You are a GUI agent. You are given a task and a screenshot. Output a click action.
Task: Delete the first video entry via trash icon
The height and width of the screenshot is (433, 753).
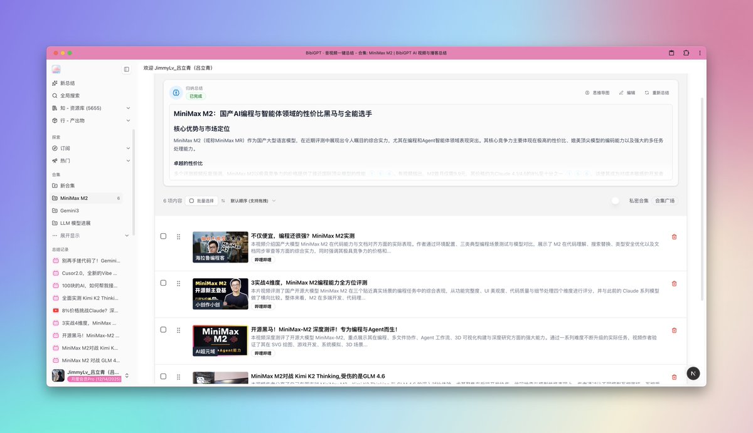[x=674, y=237]
